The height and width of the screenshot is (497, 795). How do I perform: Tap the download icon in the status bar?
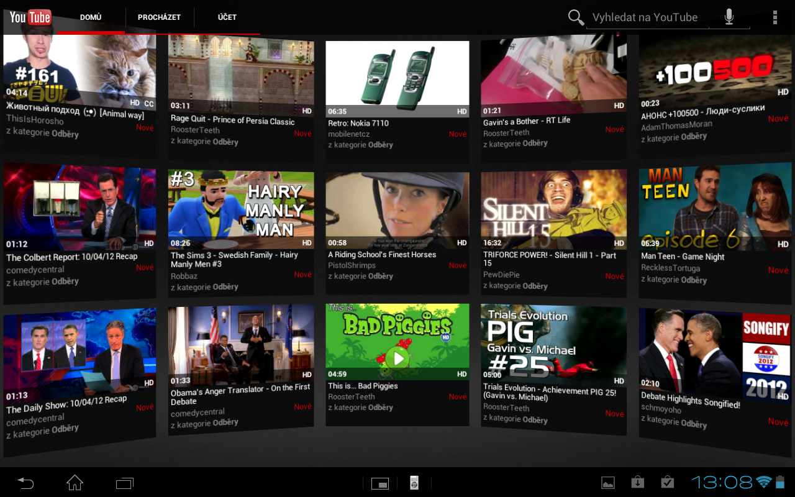coord(637,481)
